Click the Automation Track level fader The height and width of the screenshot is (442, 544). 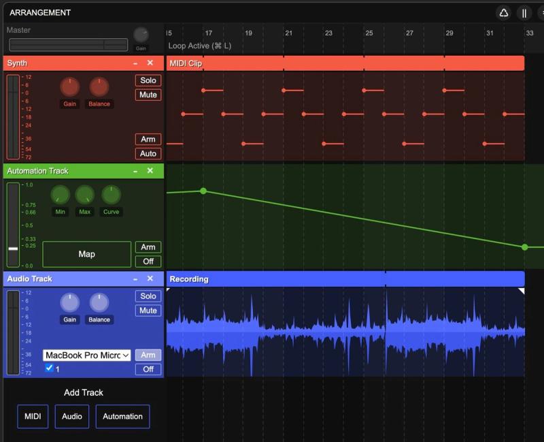(13, 248)
